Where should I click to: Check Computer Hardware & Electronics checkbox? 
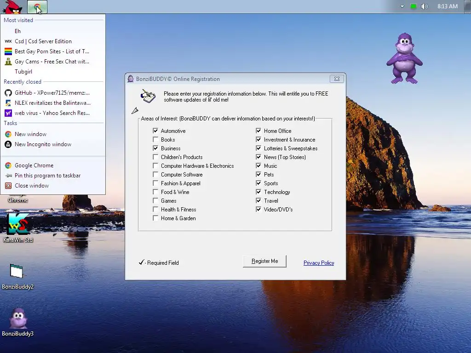[155, 165]
